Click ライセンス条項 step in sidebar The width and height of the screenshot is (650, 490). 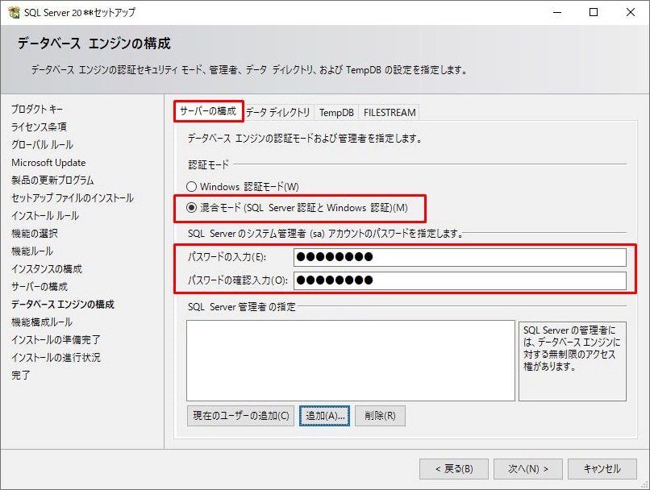click(39, 127)
